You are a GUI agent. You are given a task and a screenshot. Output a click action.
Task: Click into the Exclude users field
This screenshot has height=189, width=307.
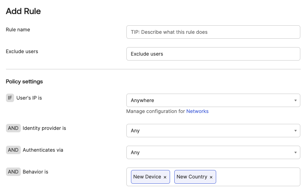213,54
